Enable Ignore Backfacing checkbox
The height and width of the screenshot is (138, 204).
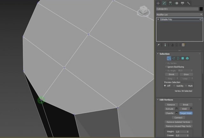pos(166,67)
